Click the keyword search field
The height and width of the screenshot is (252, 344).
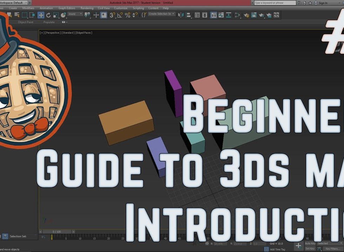coord(275,3)
